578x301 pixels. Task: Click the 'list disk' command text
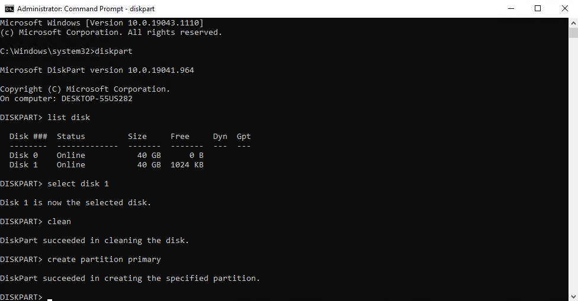coord(69,117)
